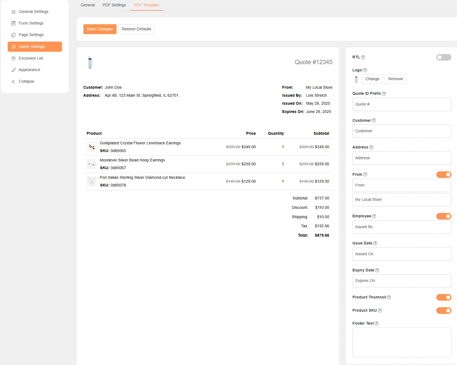Viewport: 457px width, 365px height.
Task: Click the Exclusion List icon
Action: click(13, 58)
